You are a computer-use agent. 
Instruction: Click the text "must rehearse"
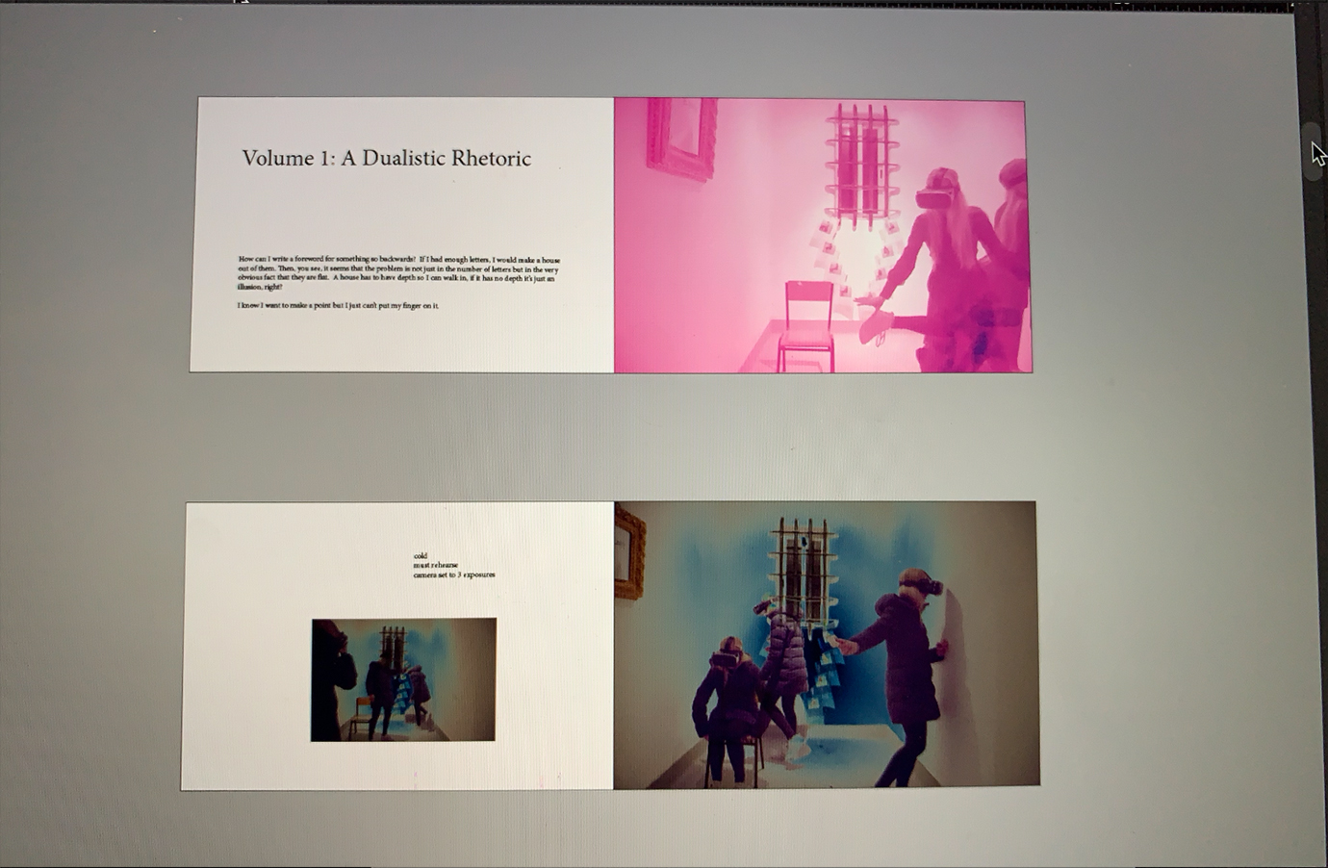pyautogui.click(x=435, y=566)
